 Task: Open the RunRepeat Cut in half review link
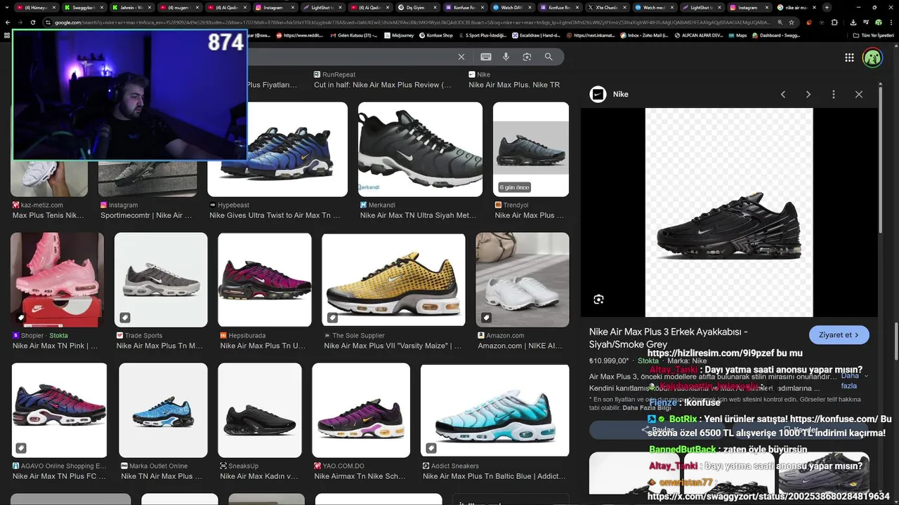383,85
